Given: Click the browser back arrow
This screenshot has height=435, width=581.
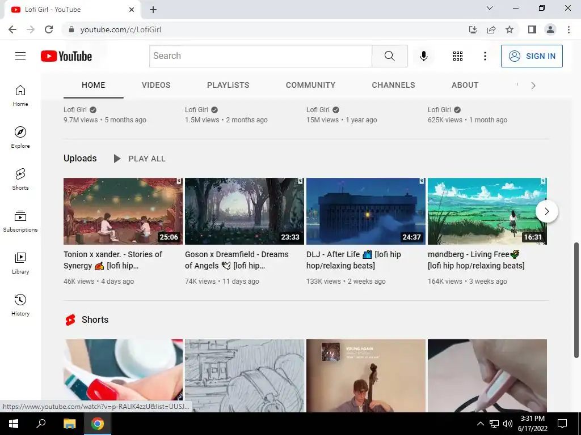Looking at the screenshot, I should (12, 29).
